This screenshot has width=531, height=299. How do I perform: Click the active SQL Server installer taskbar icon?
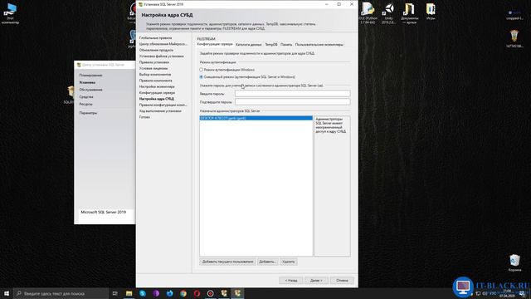click(237, 293)
